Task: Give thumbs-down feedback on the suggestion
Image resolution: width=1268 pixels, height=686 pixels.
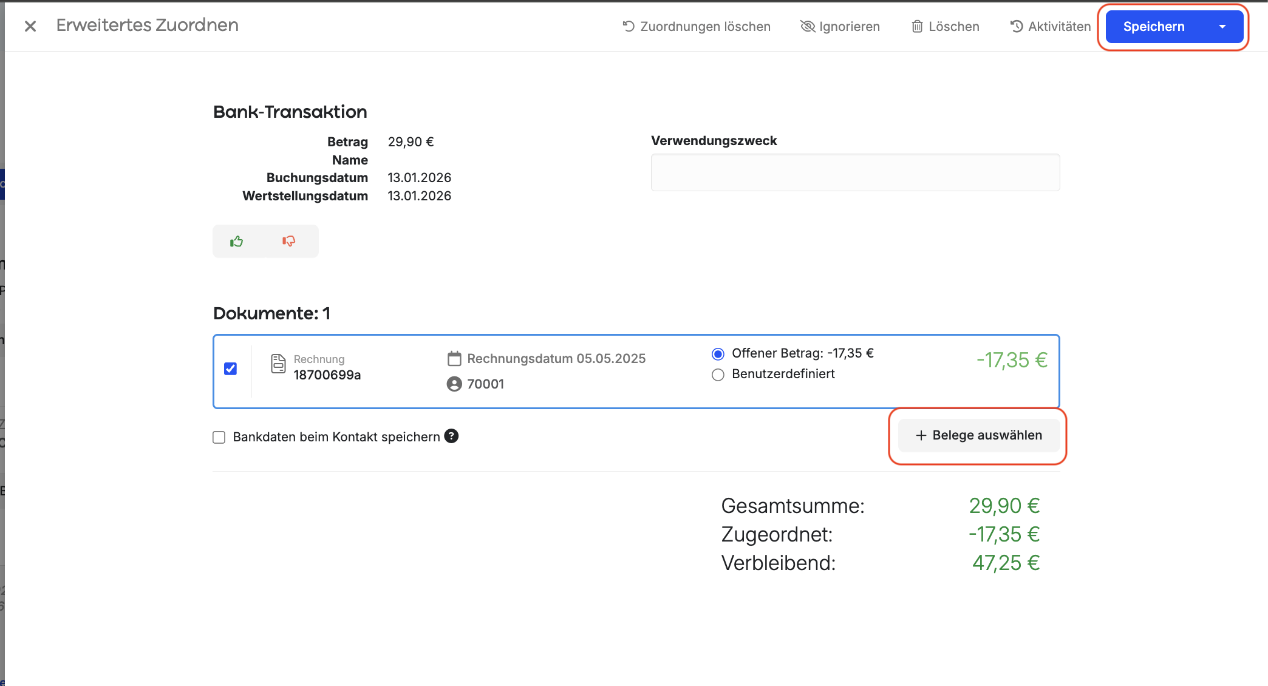Action: pos(288,242)
